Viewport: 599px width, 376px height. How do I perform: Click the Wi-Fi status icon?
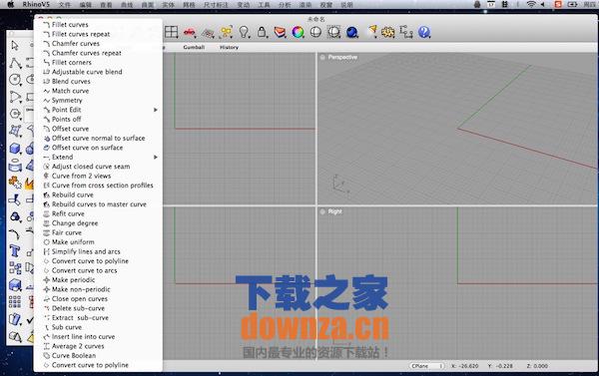pyautogui.click(x=531, y=5)
